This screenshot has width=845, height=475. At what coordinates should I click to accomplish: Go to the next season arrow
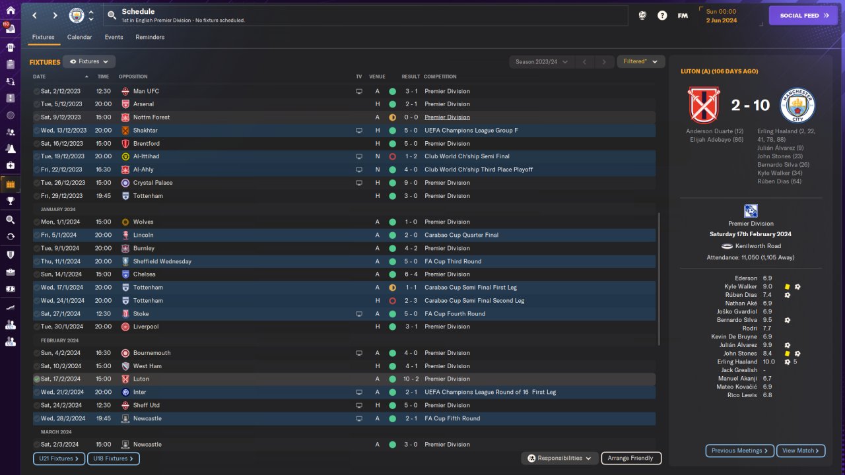tap(603, 62)
